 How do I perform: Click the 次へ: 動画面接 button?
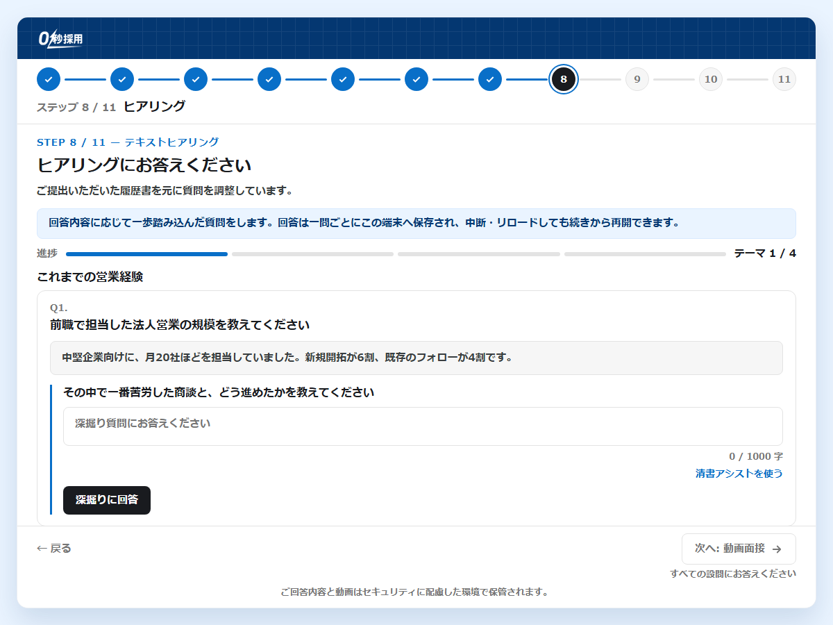pos(739,549)
